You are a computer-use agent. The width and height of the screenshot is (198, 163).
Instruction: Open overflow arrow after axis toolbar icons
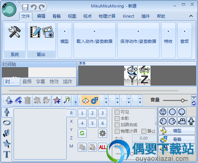tap(106, 100)
